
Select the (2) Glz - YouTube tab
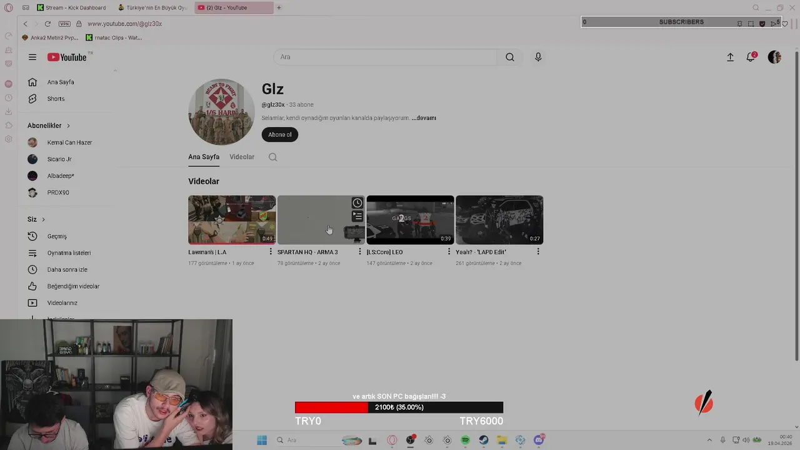(x=234, y=7)
